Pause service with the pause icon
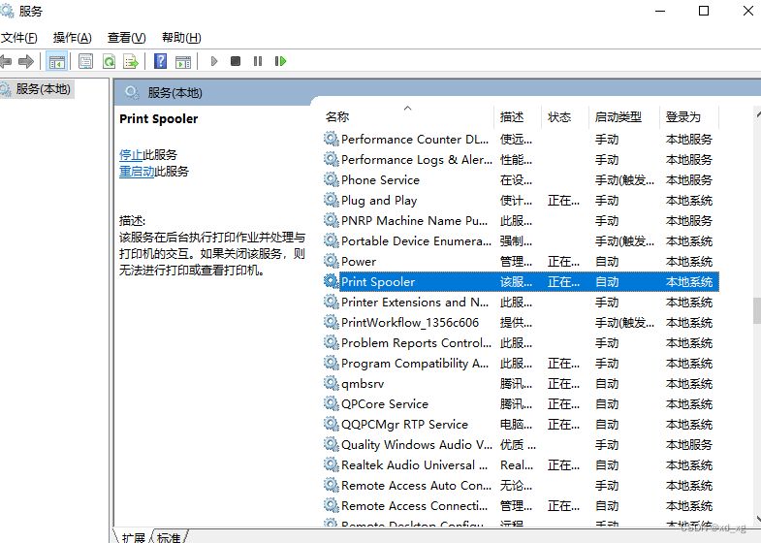This screenshot has height=543, width=761. (258, 61)
